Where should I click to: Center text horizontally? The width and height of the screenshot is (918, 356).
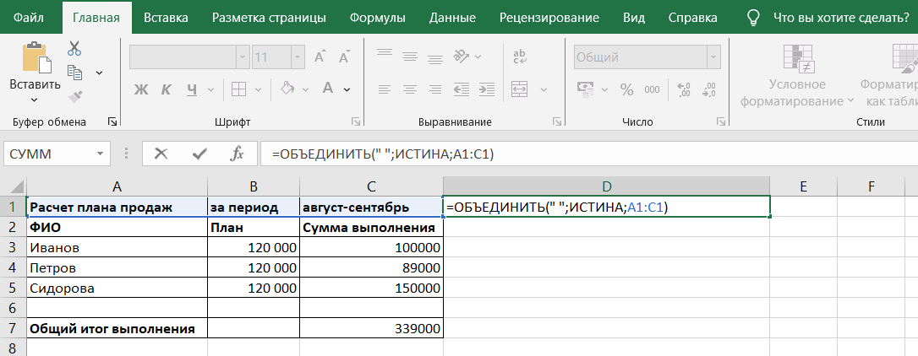[409, 89]
